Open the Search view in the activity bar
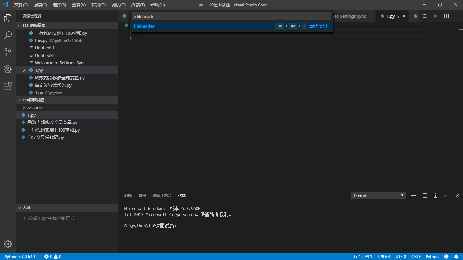 pyautogui.click(x=7, y=35)
